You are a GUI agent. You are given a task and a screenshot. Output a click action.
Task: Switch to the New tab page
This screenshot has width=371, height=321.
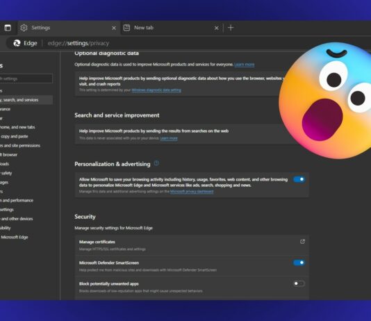point(172,28)
